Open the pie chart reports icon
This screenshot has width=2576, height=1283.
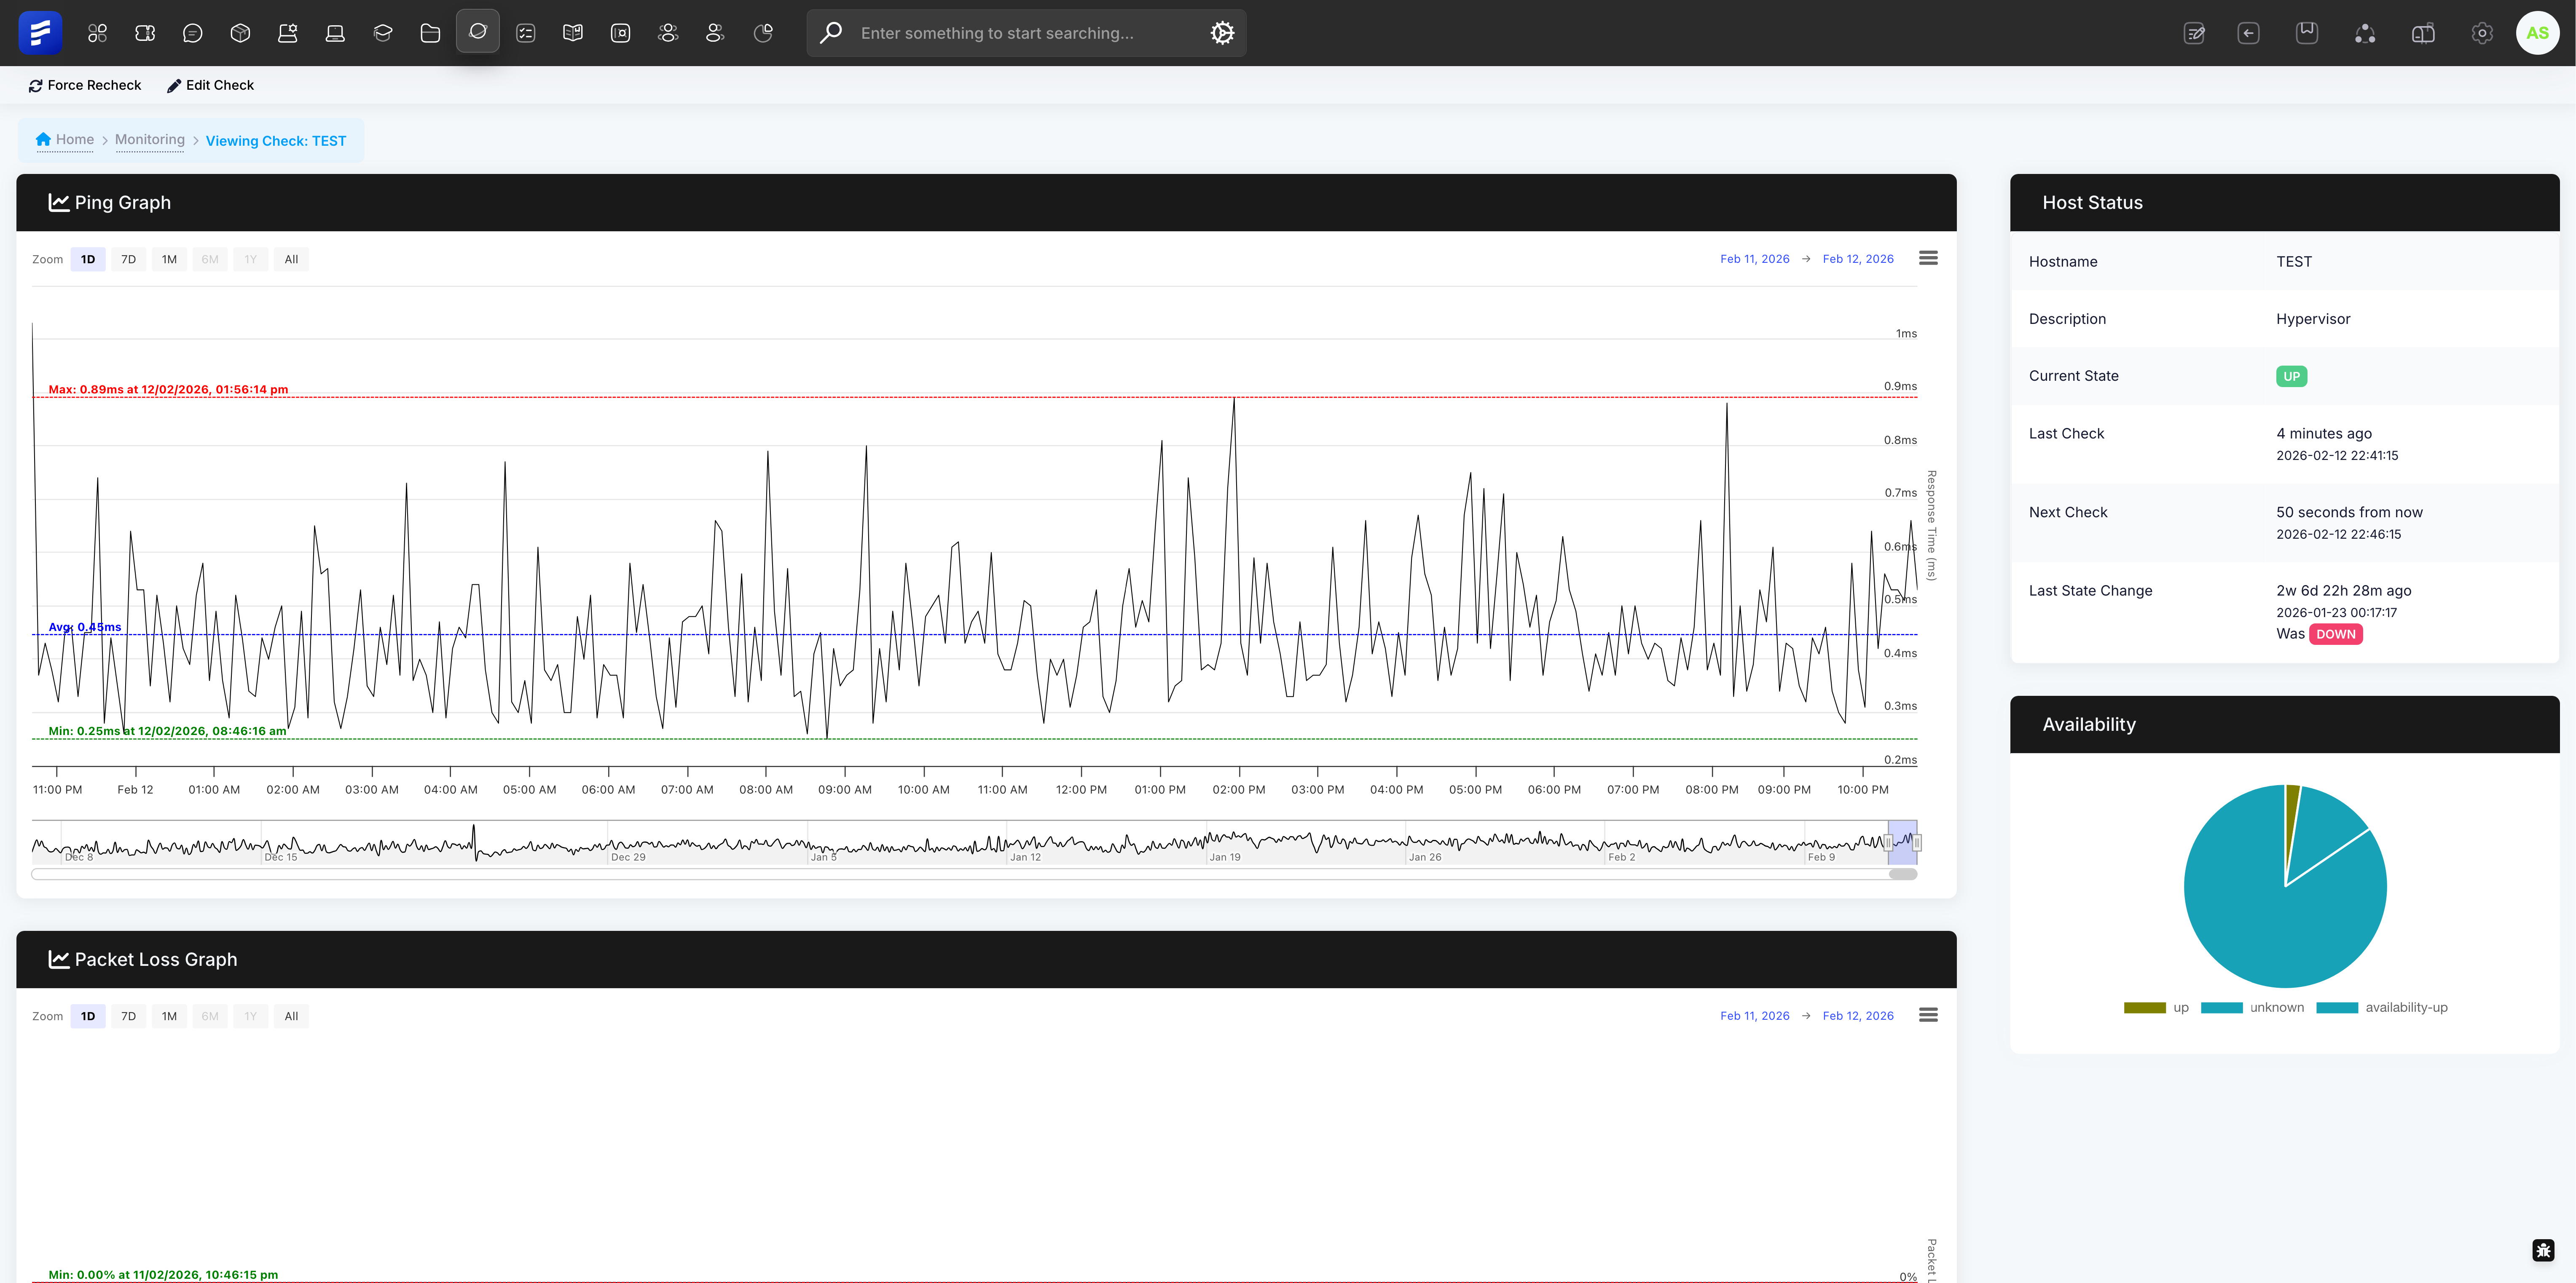click(x=763, y=33)
